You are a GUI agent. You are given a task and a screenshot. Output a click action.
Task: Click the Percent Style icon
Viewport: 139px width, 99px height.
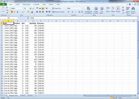tap(72, 12)
